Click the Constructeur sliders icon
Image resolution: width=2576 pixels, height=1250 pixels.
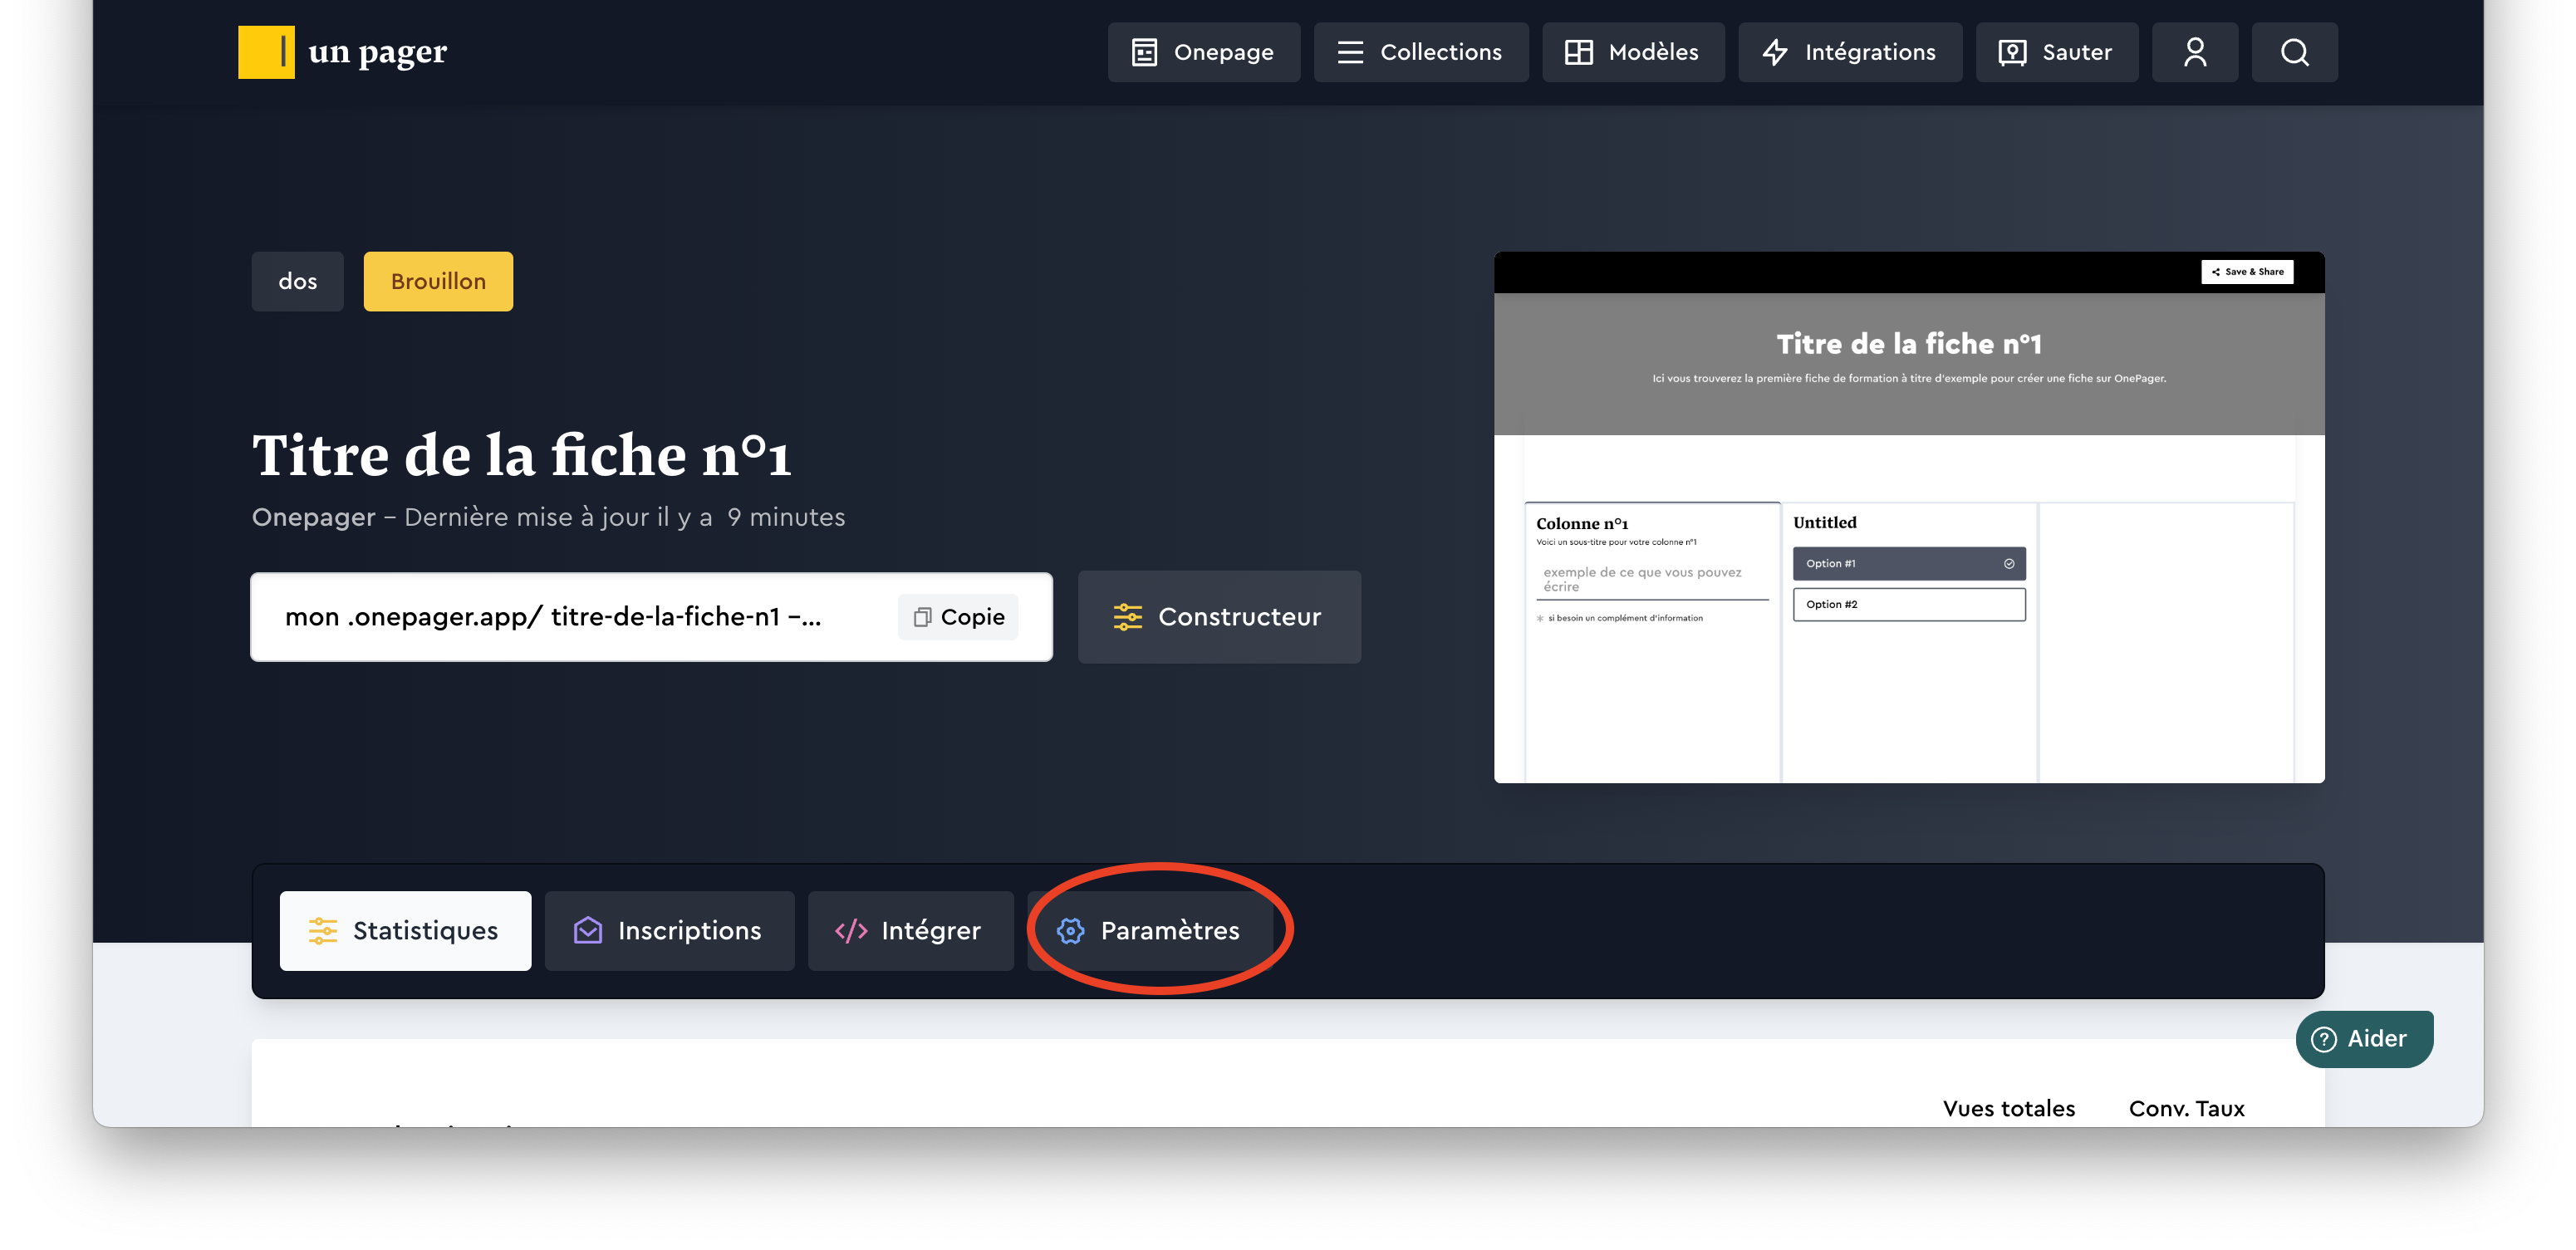[1127, 617]
